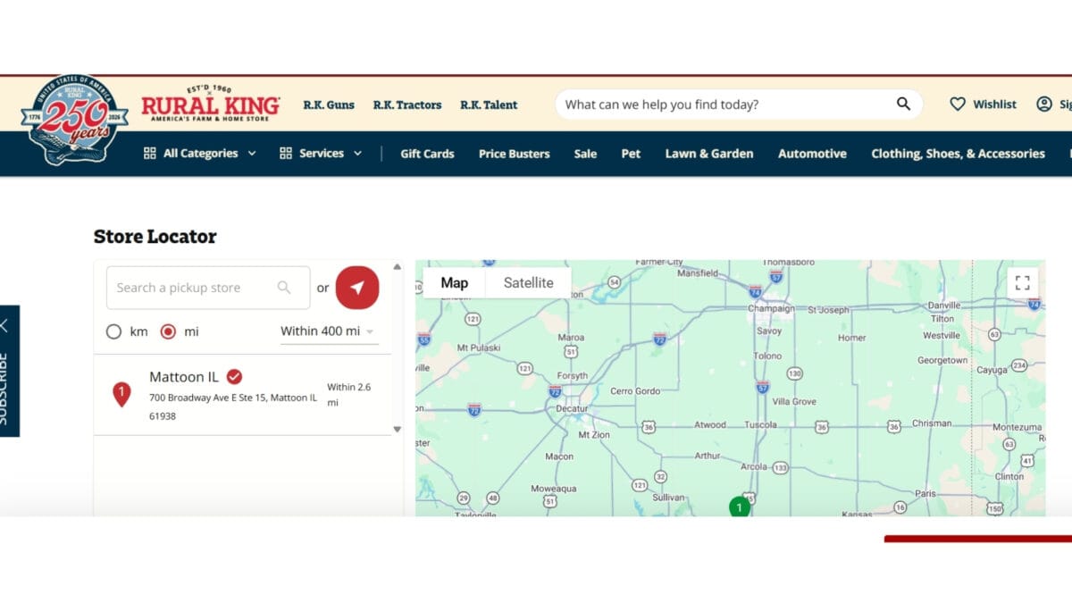Use my location red arrow button
The height and width of the screenshot is (603, 1072).
[x=357, y=288]
